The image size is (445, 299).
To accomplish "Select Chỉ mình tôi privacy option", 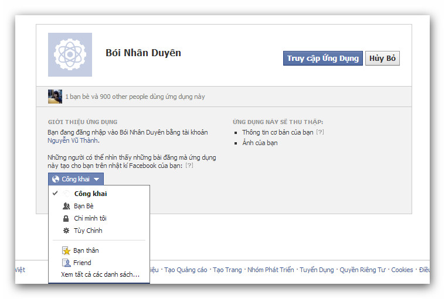I will [x=99, y=218].
